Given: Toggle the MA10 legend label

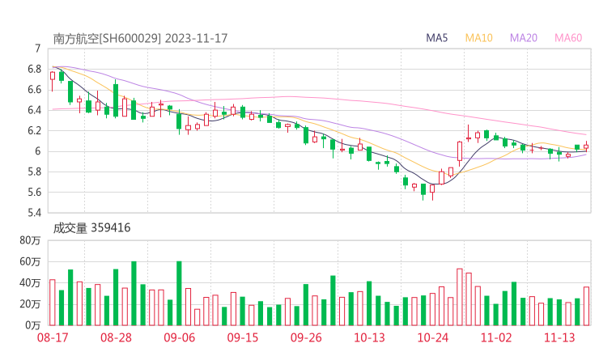Looking at the screenshot, I should tap(478, 38).
